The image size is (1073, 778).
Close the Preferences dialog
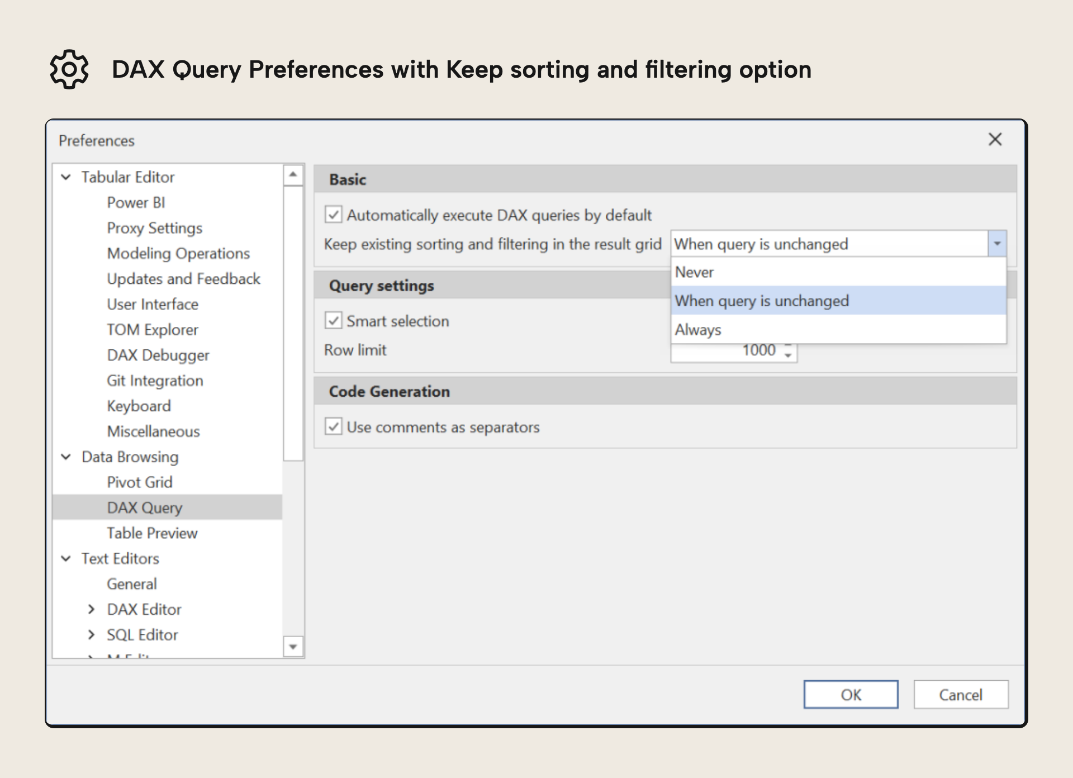coord(995,139)
